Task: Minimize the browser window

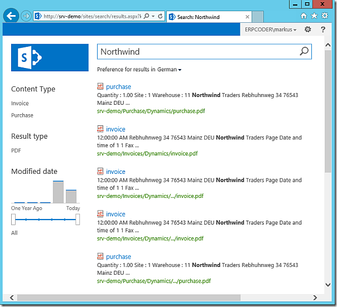Action: tap(295, 4)
